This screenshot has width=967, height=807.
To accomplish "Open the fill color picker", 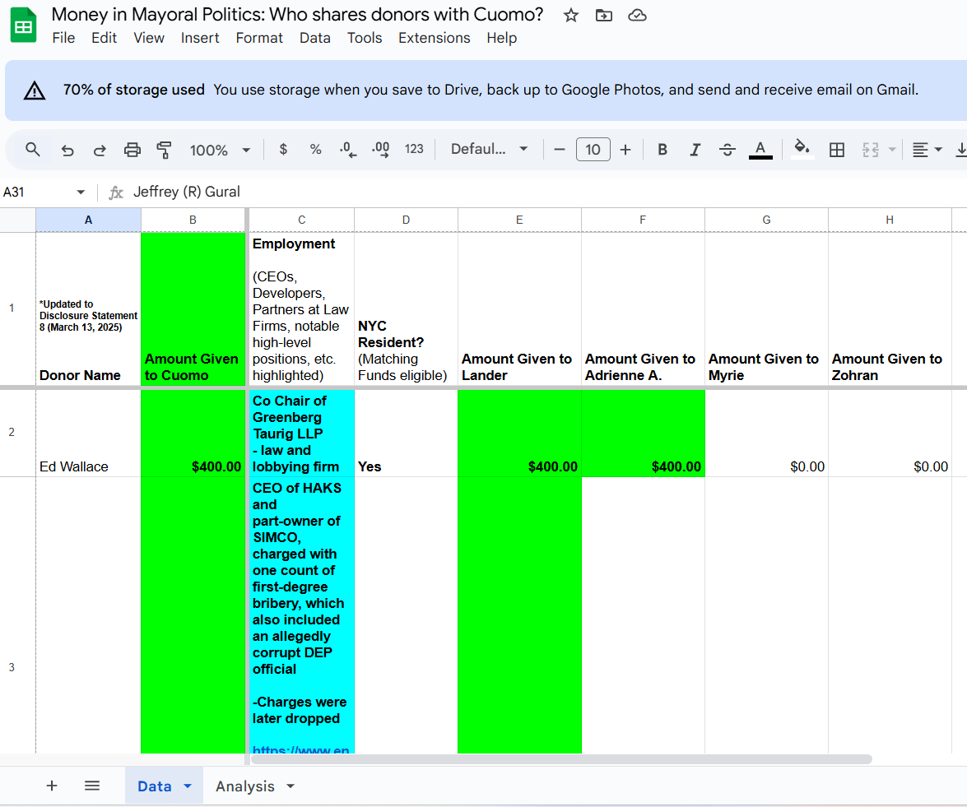I will 802,149.
